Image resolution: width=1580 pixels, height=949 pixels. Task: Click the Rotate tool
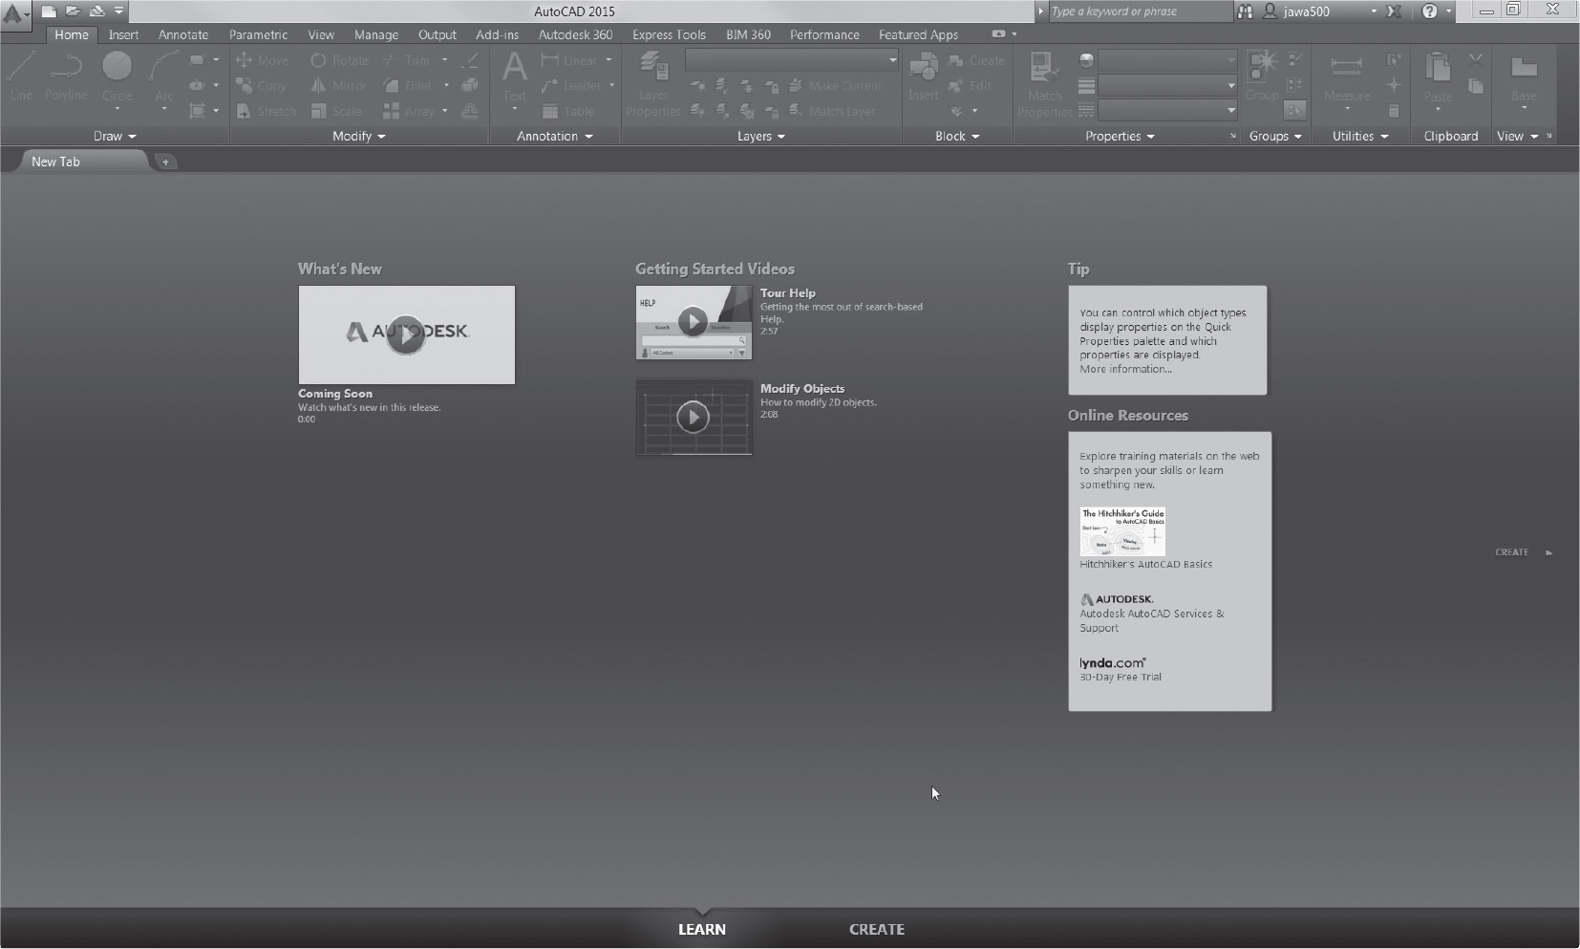(x=339, y=60)
